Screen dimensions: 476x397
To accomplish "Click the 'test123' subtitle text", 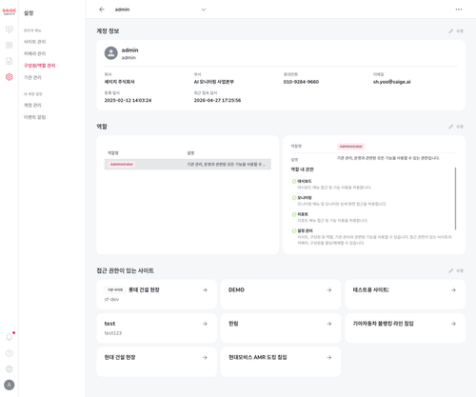I will 113,333.
